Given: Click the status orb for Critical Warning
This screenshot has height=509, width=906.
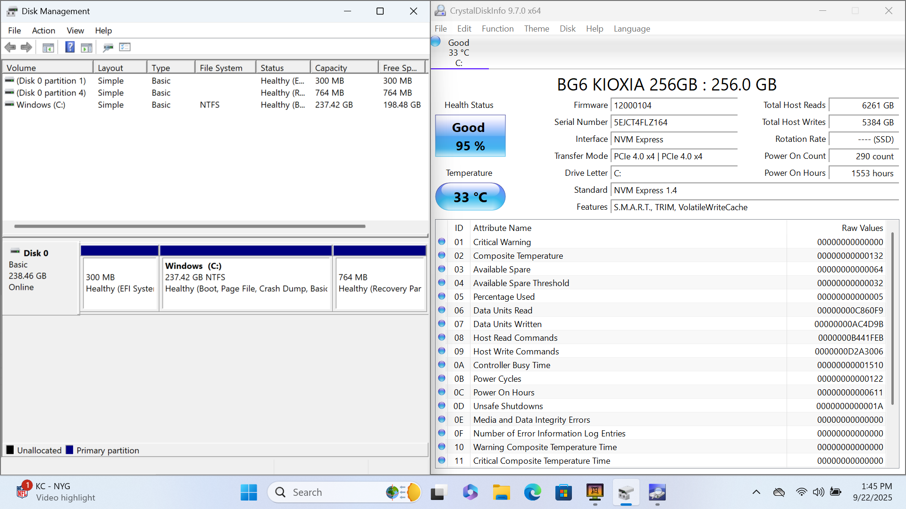Looking at the screenshot, I should click(442, 241).
